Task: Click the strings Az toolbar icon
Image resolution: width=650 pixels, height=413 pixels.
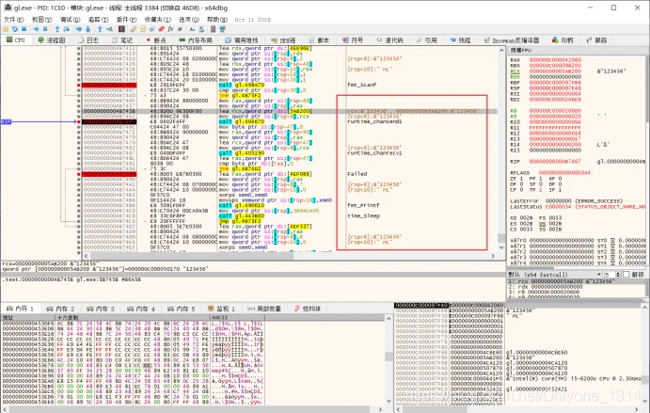Action: [192, 29]
